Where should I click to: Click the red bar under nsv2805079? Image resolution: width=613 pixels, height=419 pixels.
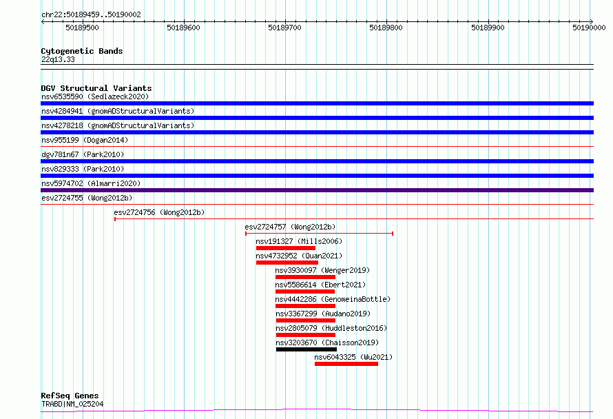click(x=306, y=335)
